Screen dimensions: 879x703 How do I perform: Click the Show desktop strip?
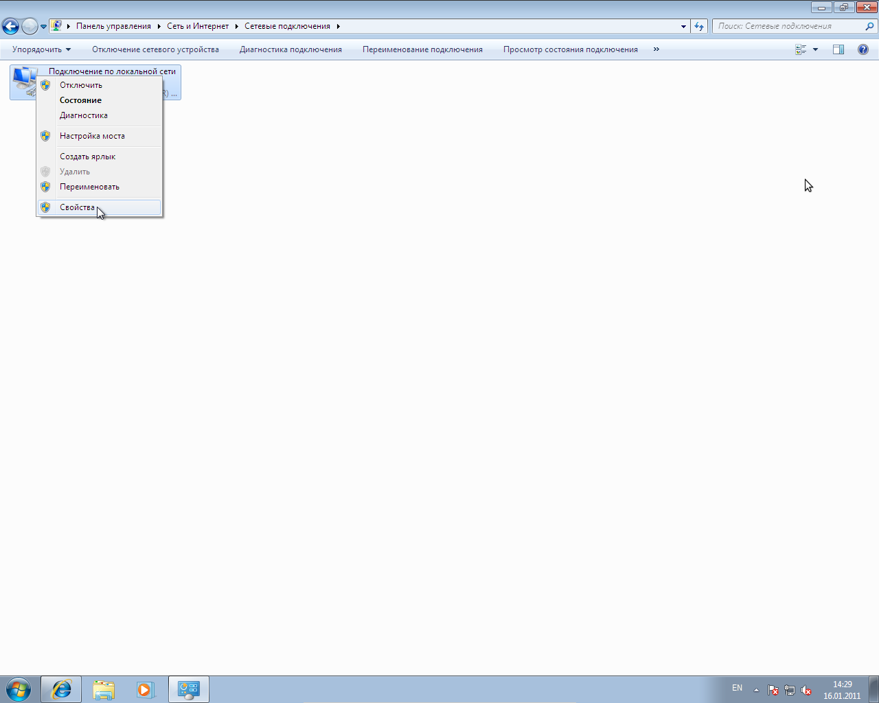click(874, 689)
